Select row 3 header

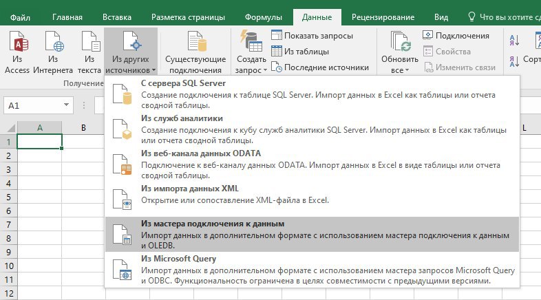coord(9,169)
